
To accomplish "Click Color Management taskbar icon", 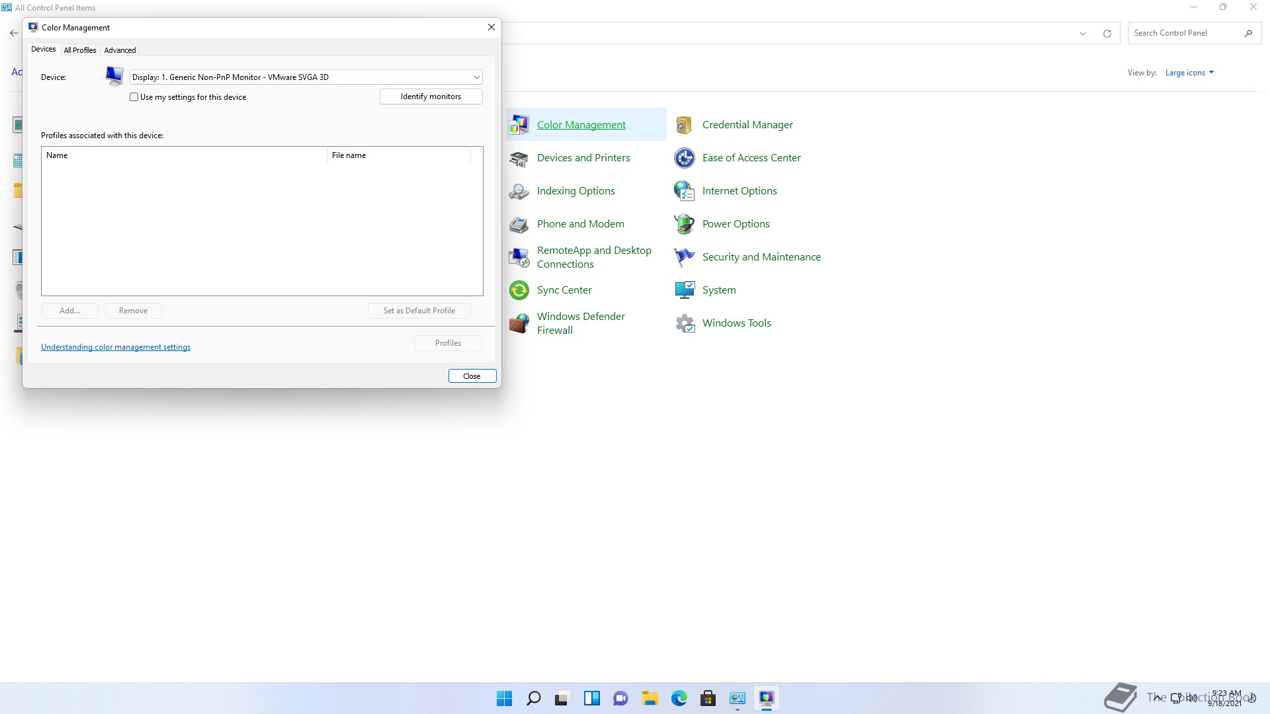I will (766, 698).
